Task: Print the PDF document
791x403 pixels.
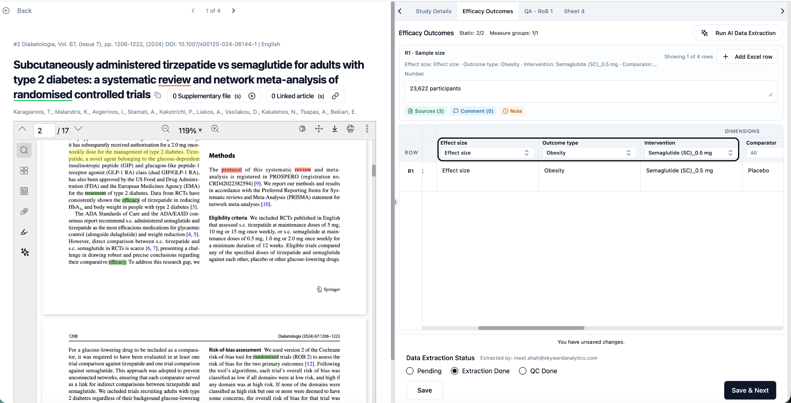Action: [x=350, y=129]
